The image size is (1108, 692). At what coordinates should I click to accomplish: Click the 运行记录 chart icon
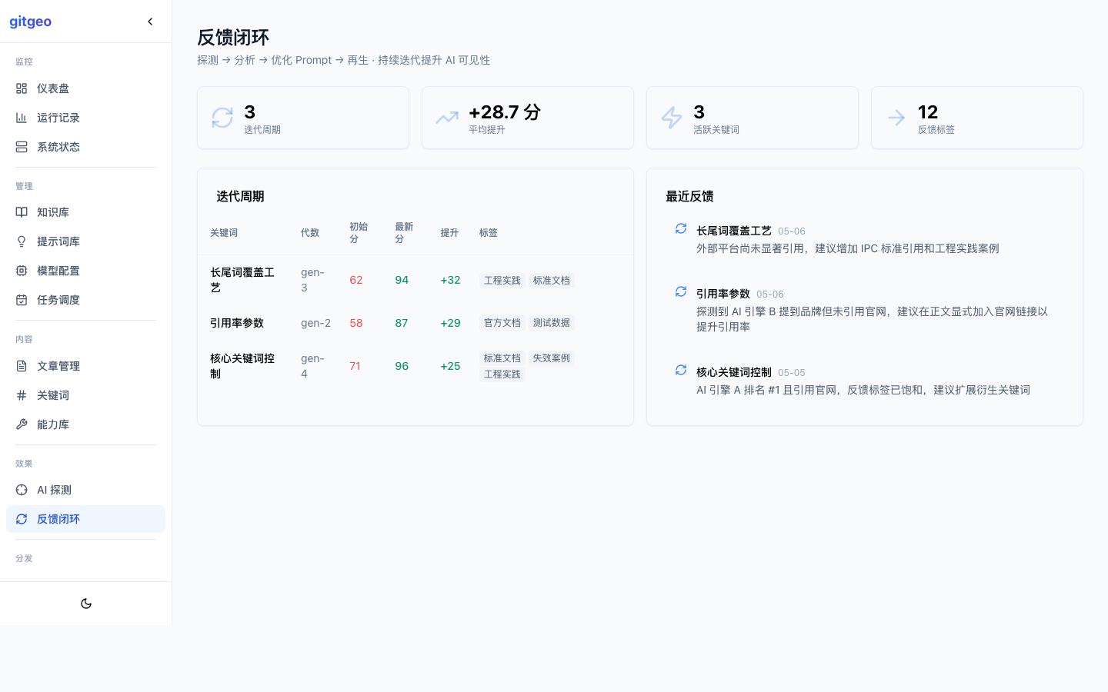coord(22,118)
